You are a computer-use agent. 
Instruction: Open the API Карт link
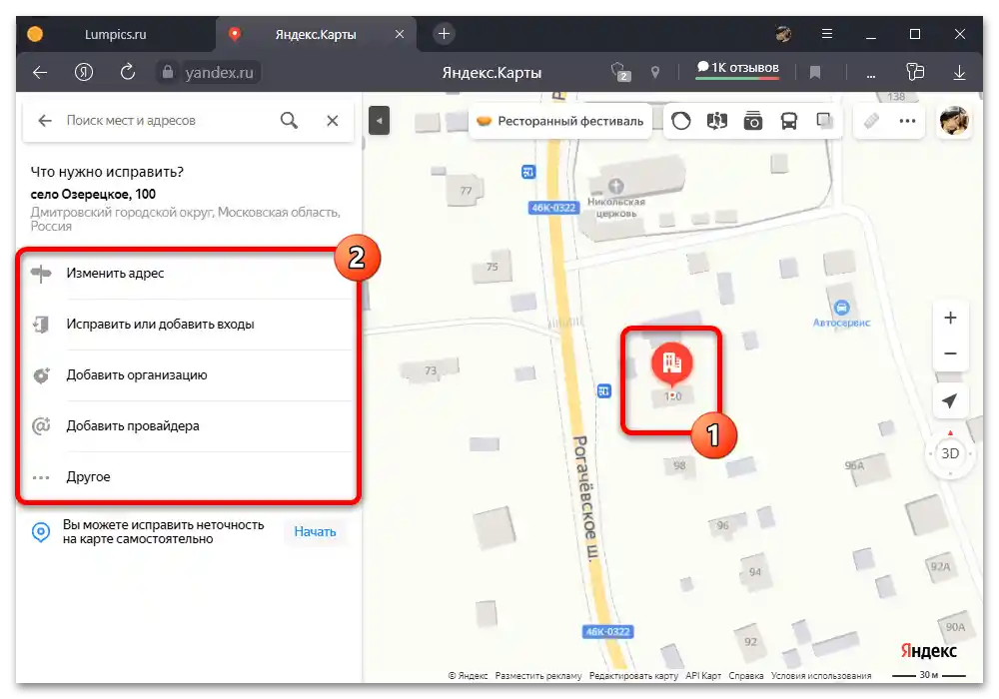click(703, 675)
